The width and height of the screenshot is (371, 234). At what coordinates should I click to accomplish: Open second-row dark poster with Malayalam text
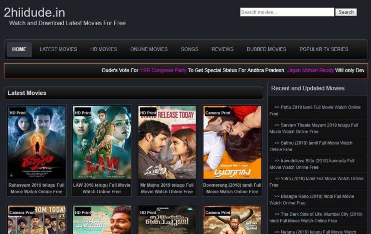(167, 220)
